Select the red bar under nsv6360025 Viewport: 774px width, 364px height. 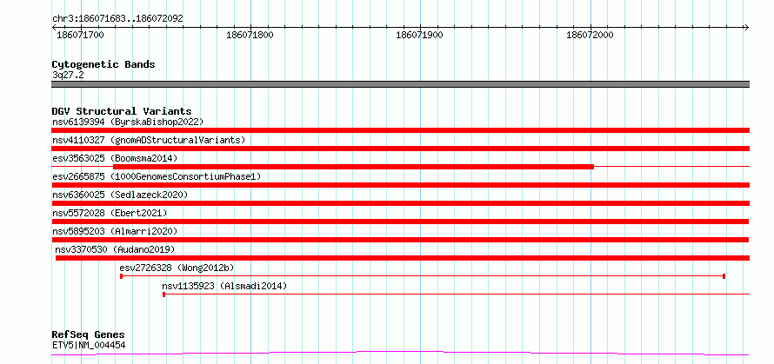pos(400,203)
